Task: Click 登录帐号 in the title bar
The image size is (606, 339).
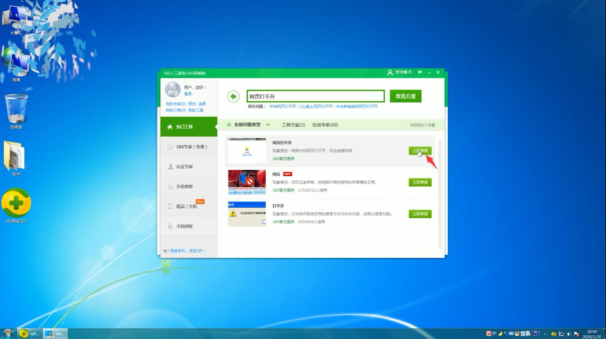Action: (400, 72)
